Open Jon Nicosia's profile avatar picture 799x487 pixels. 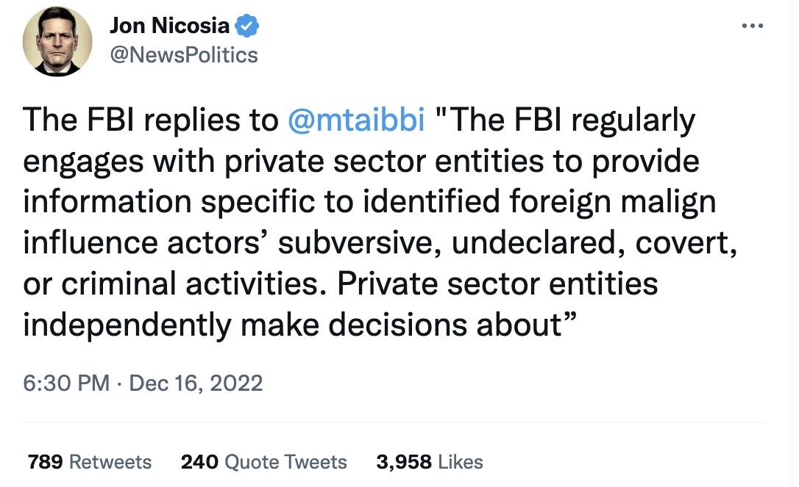click(x=57, y=42)
